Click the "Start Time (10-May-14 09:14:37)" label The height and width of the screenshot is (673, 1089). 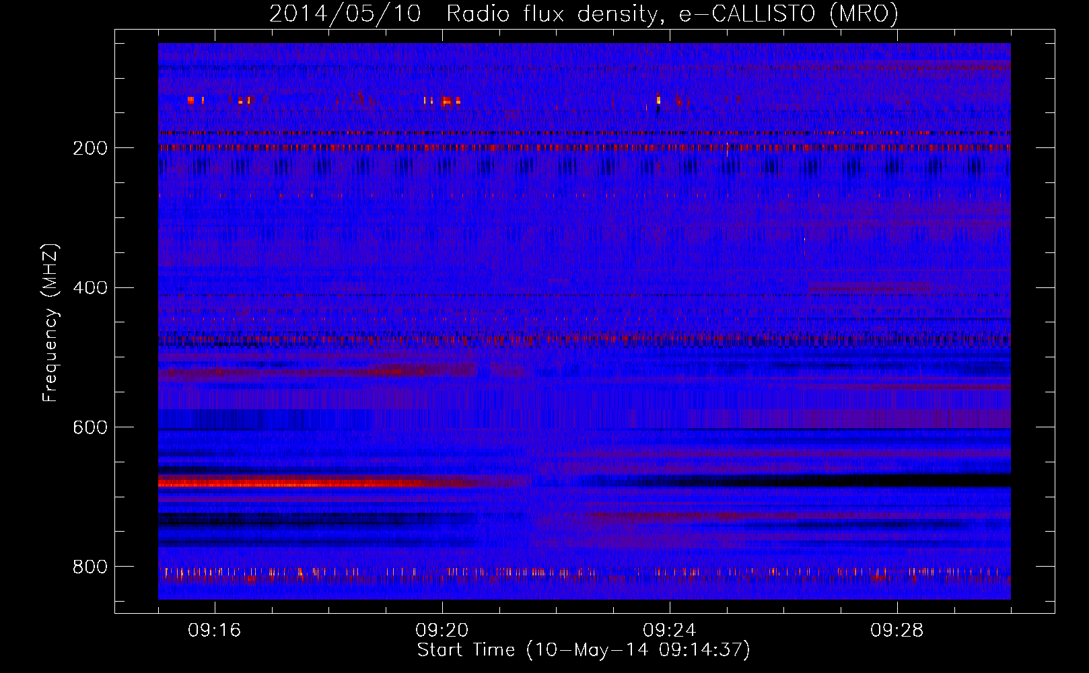pyautogui.click(x=584, y=650)
